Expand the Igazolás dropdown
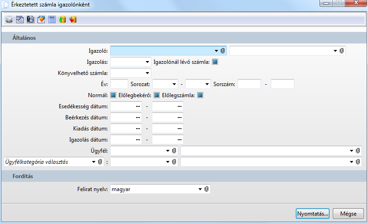 pyautogui.click(x=147, y=62)
